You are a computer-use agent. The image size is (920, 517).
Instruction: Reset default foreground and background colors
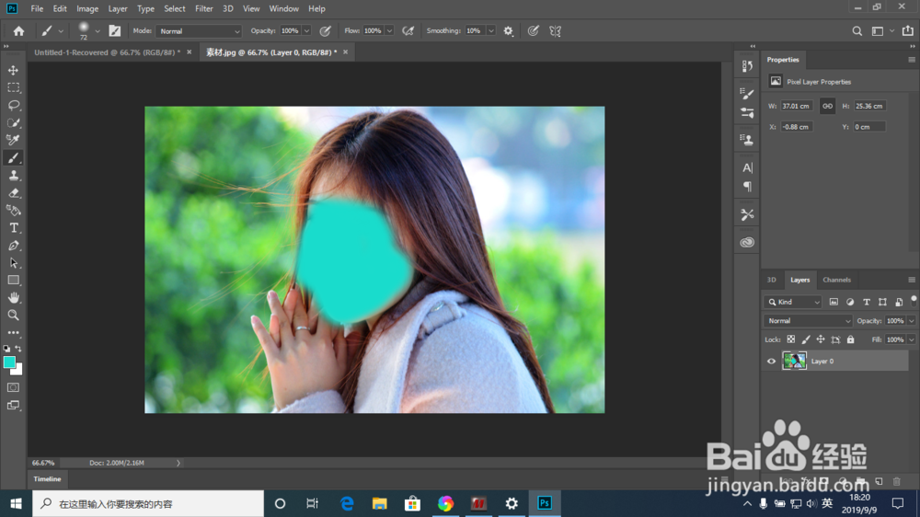[x=6, y=349]
